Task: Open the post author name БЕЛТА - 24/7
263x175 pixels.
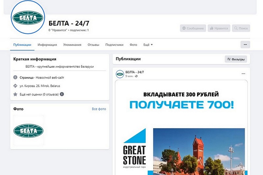Action: click(x=134, y=72)
